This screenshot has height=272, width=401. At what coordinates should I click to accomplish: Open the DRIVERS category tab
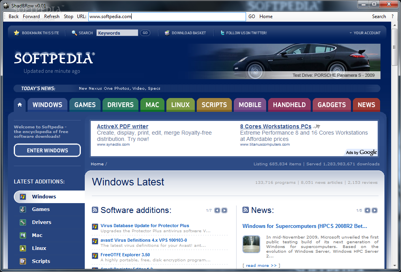[x=120, y=105]
